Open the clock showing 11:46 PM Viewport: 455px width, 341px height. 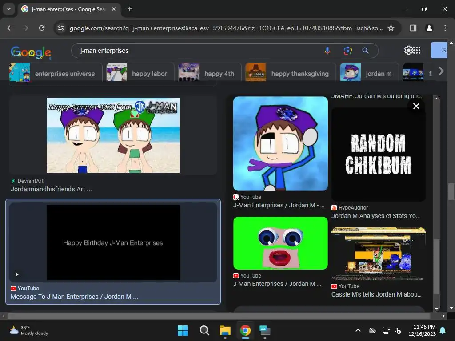[x=422, y=330]
